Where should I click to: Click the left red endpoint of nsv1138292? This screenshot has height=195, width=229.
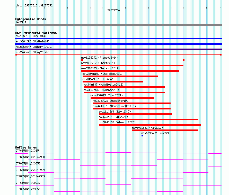coord(82,60)
